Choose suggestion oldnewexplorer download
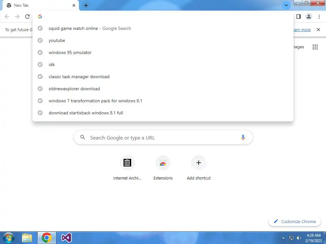 click(163, 89)
